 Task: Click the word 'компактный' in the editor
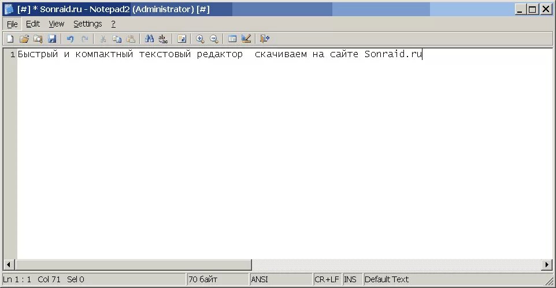pyautogui.click(x=104, y=54)
